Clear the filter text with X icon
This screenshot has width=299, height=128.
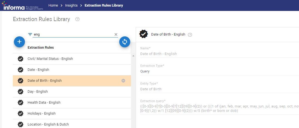(x=116, y=34)
